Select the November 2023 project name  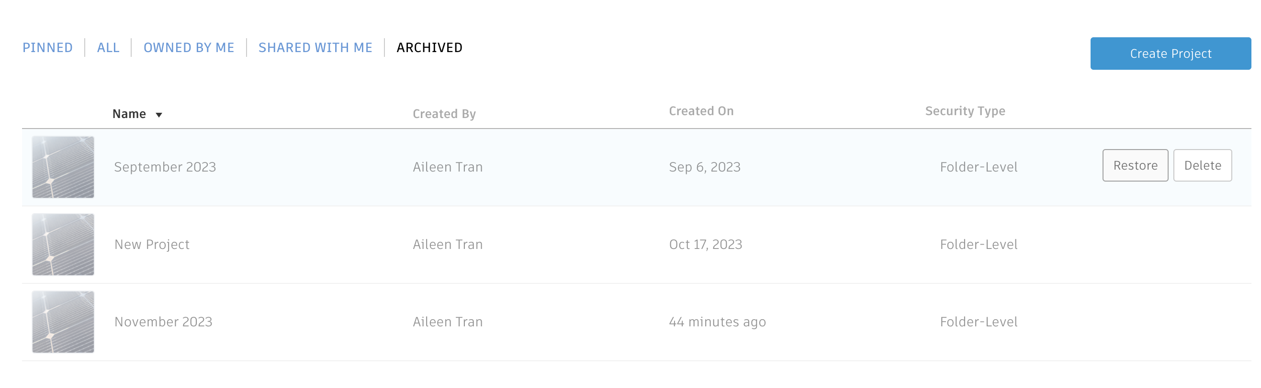[163, 322]
